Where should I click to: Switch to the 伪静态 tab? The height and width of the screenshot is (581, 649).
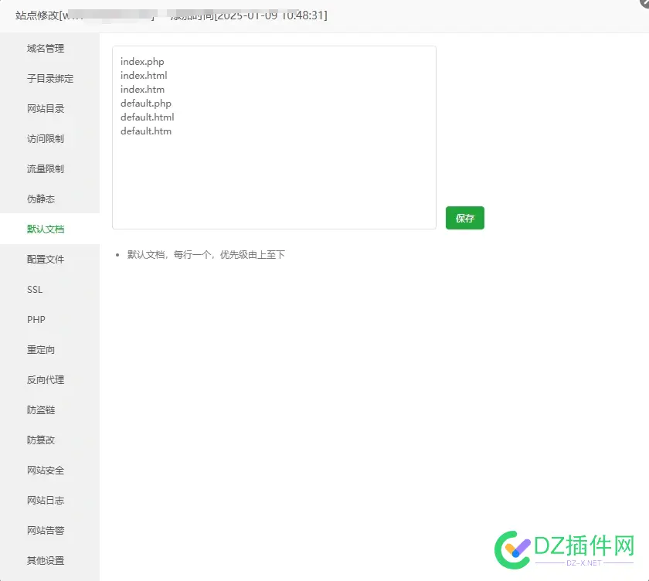[41, 199]
